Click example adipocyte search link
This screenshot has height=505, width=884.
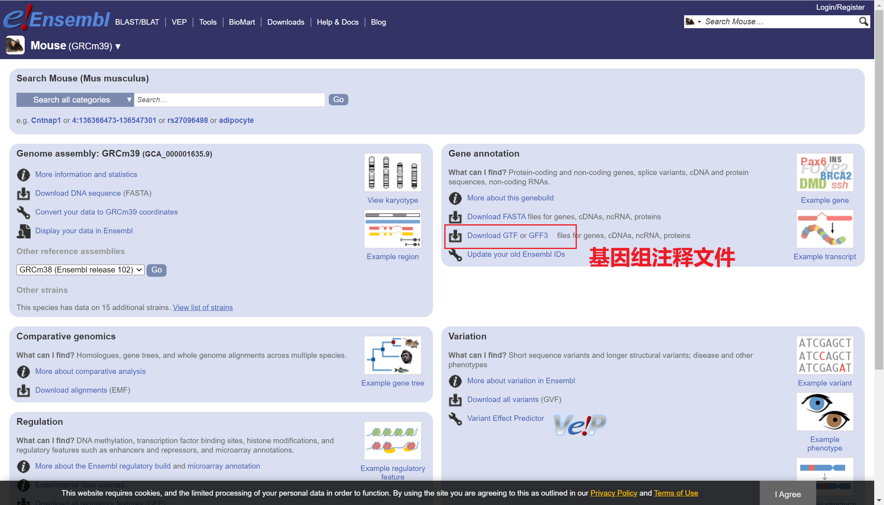point(236,120)
